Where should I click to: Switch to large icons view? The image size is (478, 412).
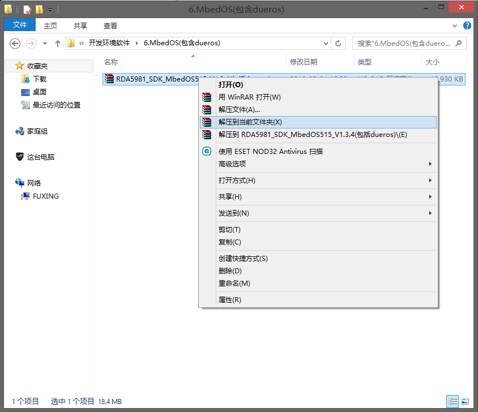[465, 401]
